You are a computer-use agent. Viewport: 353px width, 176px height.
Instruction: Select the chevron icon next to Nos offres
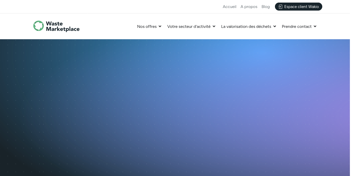(x=160, y=26)
